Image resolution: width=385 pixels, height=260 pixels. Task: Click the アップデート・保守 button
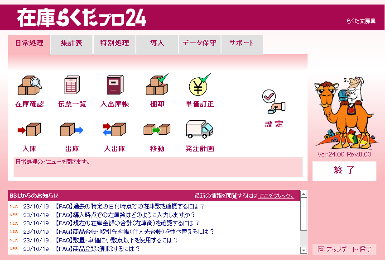click(x=344, y=250)
